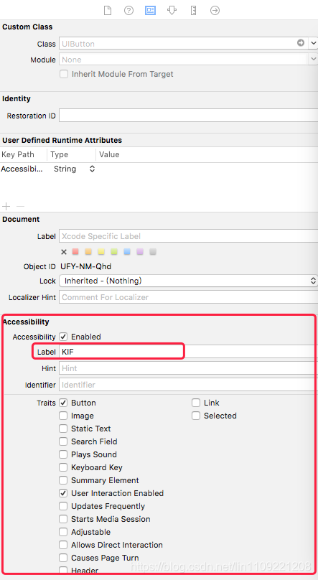The width and height of the screenshot is (318, 580).
Task: Choose the gray label color
Action: click(x=153, y=252)
